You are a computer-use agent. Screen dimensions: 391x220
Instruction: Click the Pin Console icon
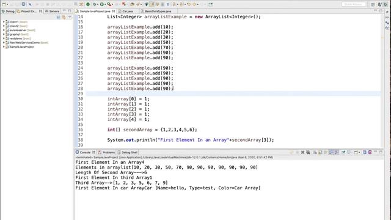[343, 152]
